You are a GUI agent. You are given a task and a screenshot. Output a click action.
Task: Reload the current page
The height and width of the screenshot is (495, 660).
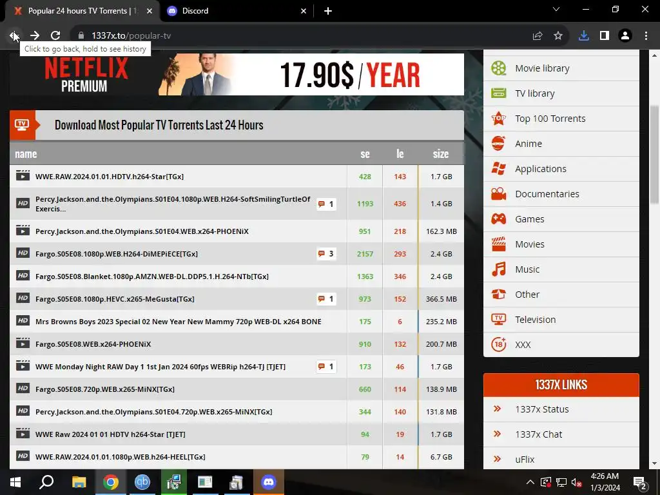click(x=55, y=36)
